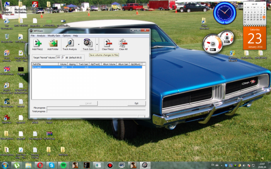Image resolution: width=271 pixels, height=169 pixels.
Task: Open the Skype icon in the taskbar
Action: pyautogui.click(x=52, y=165)
